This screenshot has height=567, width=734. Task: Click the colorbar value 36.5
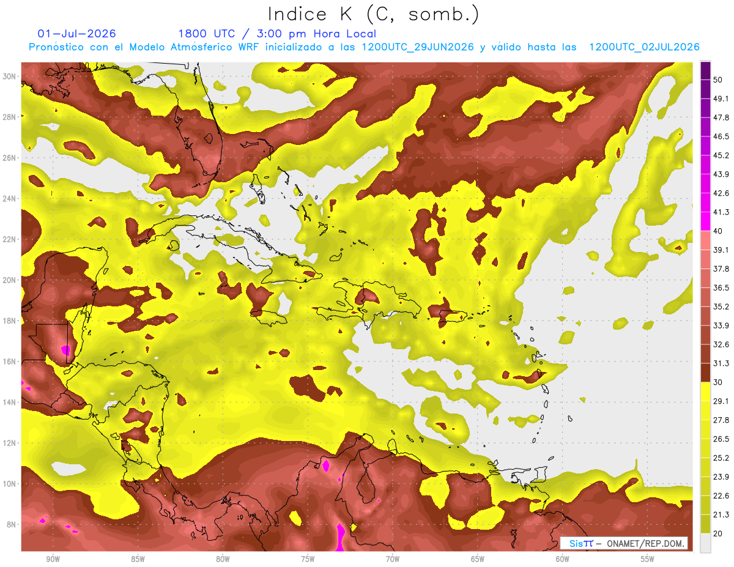click(x=722, y=287)
